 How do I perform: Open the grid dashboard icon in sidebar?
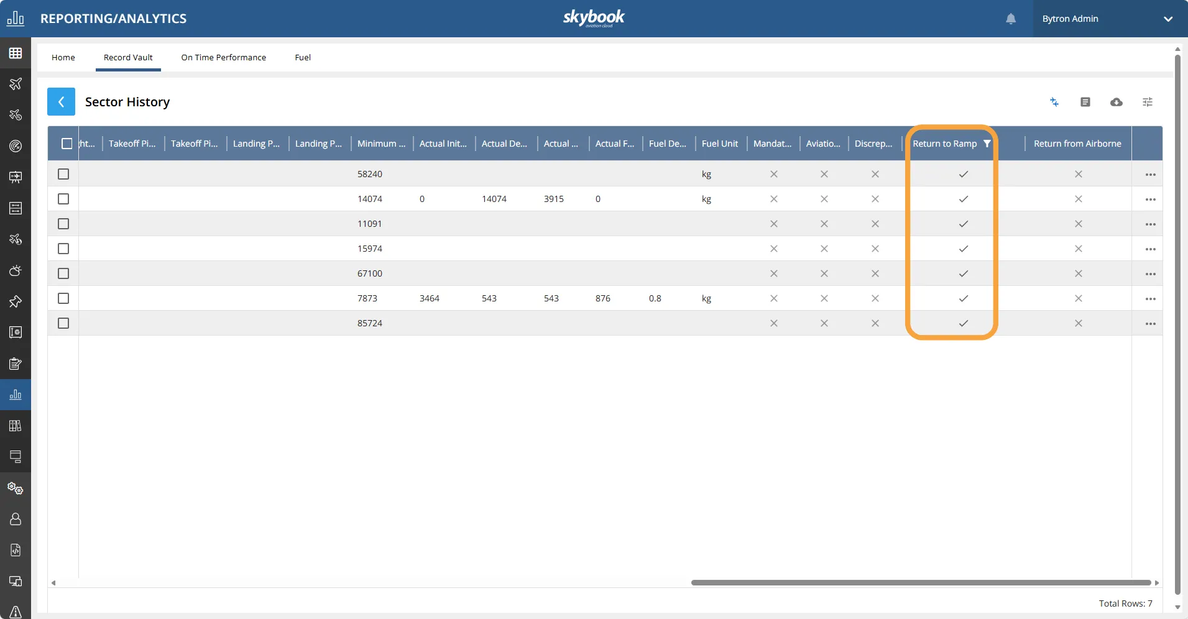pyautogui.click(x=16, y=53)
